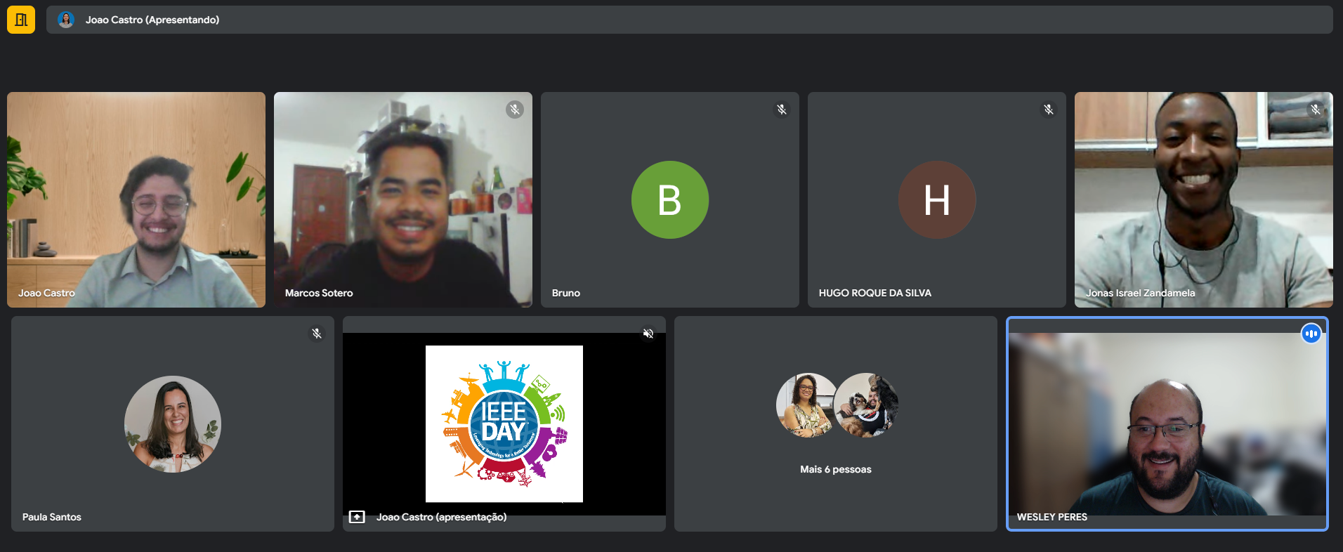Click muted mic icon on Jonas Israel Zandamela tile
The width and height of the screenshot is (1343, 552).
(1316, 109)
